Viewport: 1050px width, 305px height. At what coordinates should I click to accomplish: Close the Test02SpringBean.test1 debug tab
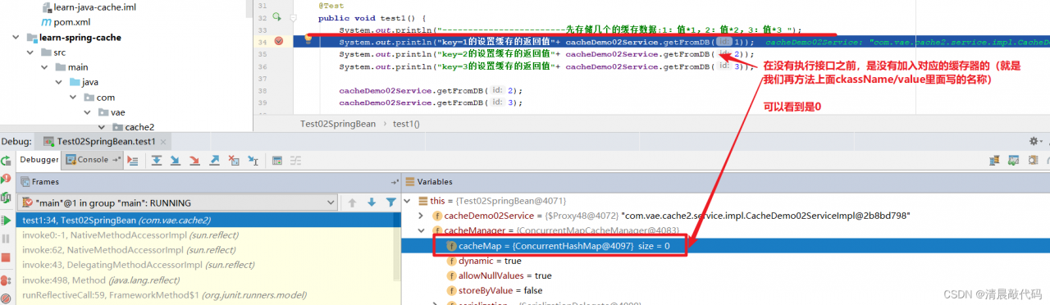coord(162,142)
